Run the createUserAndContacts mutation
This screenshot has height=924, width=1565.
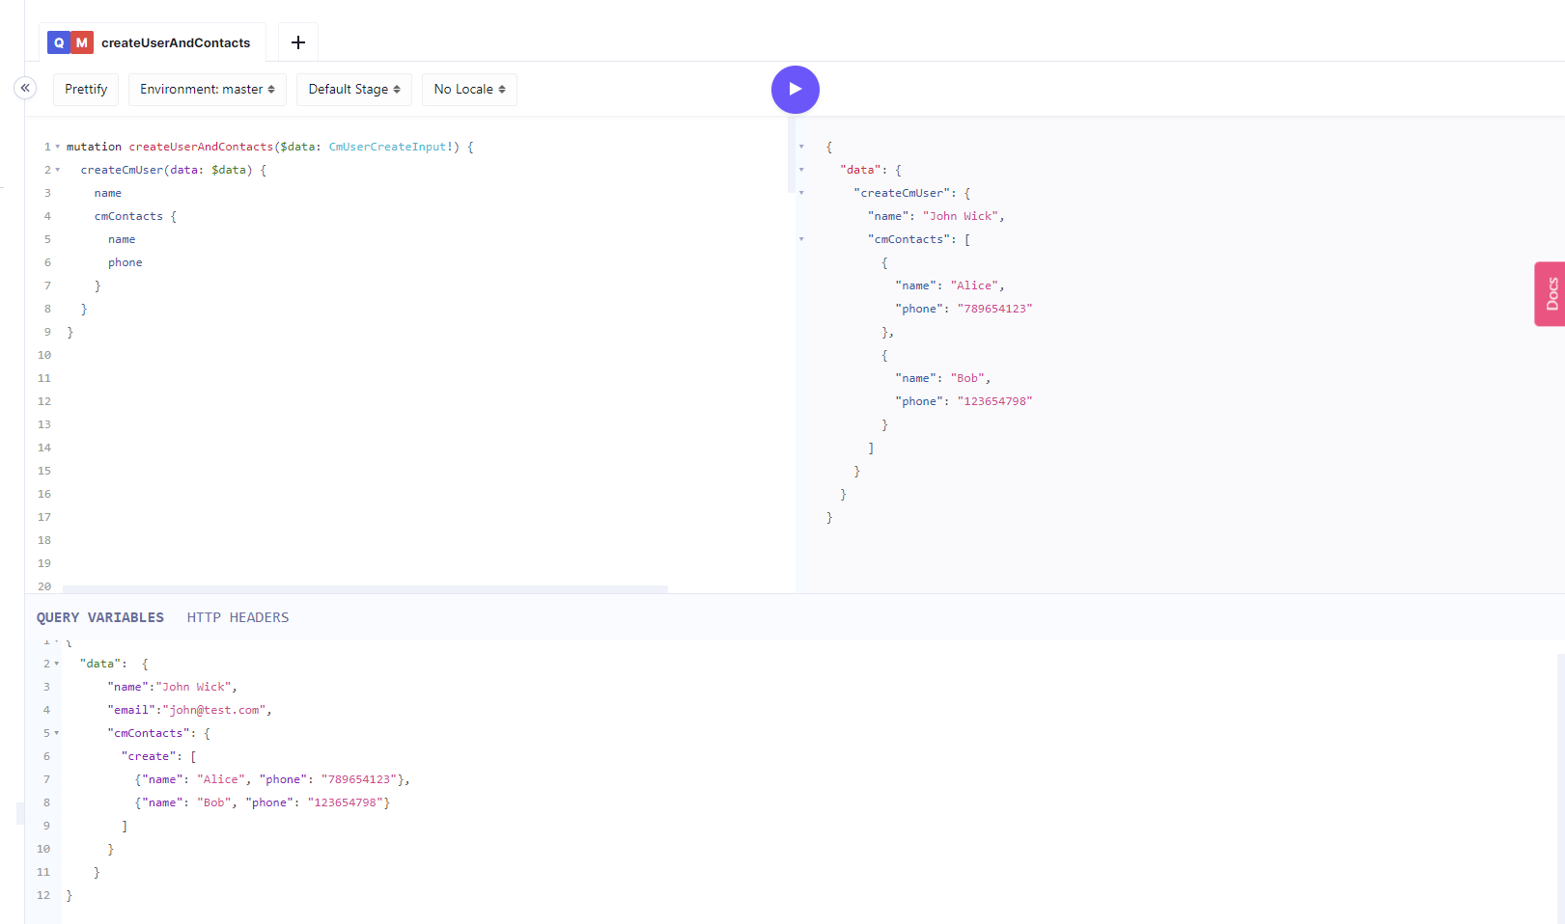(795, 90)
